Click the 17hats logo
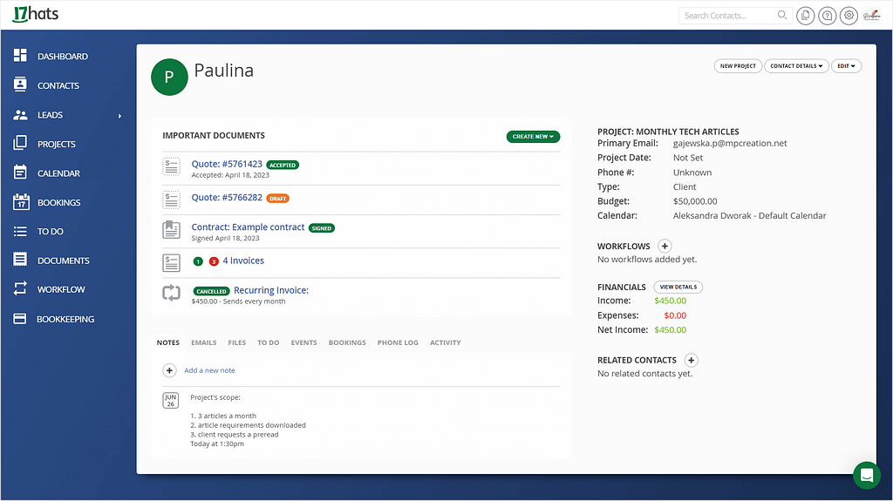Image resolution: width=893 pixels, height=501 pixels. [35, 14]
